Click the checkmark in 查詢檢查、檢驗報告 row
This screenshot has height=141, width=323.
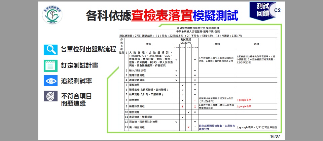pyautogui.click(x=182, y=117)
